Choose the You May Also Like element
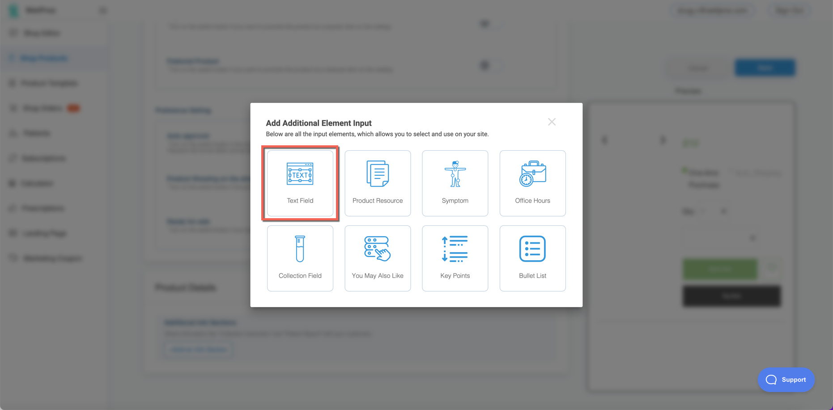 [x=378, y=258]
